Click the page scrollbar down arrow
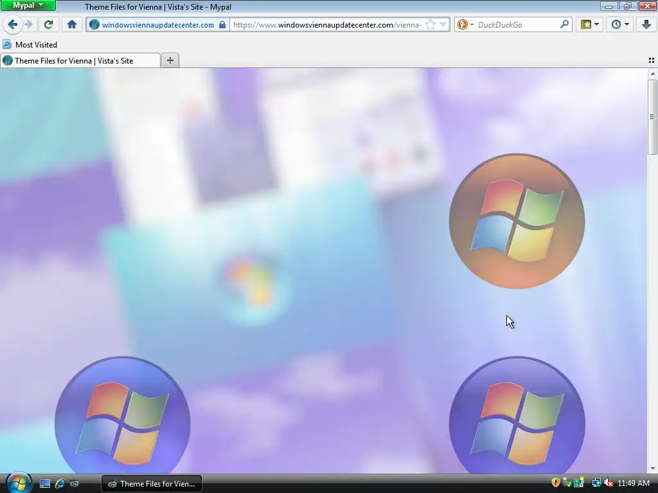The height and width of the screenshot is (493, 658). point(653,468)
